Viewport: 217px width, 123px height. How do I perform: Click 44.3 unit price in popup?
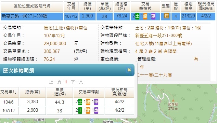pyautogui.click(x=60, y=102)
